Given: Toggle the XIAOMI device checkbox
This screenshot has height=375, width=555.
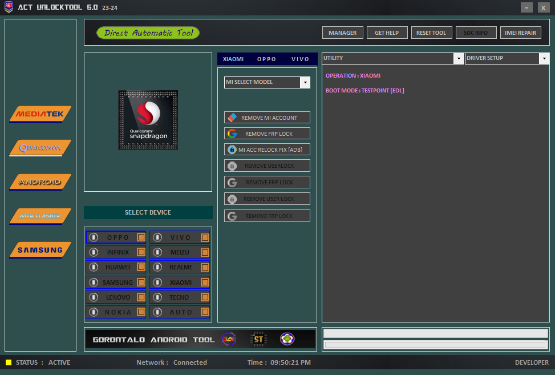Looking at the screenshot, I should (205, 283).
